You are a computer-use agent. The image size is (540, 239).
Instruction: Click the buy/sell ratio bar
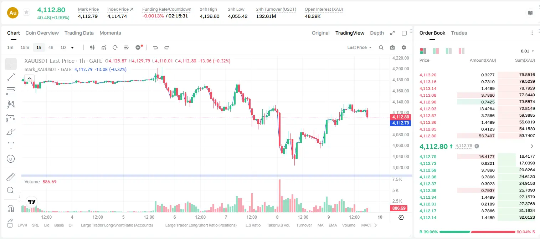(x=478, y=232)
